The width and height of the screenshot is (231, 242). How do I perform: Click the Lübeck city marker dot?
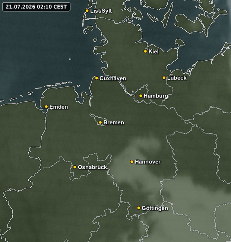tap(164, 78)
